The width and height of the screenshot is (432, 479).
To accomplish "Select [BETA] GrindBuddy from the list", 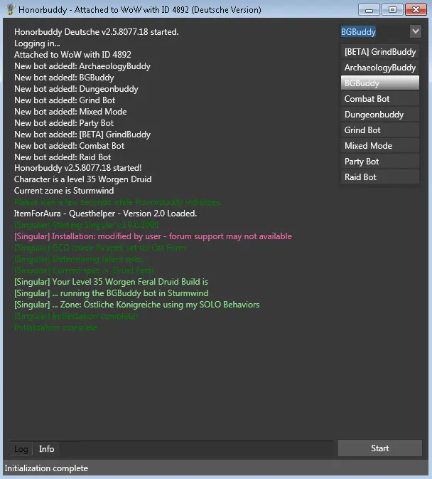I will click(x=379, y=52).
